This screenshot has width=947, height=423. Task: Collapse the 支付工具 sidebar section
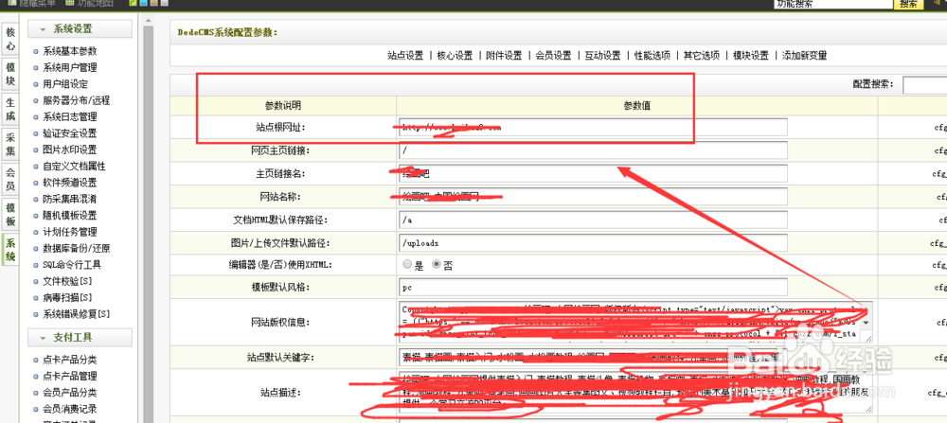pos(80,337)
